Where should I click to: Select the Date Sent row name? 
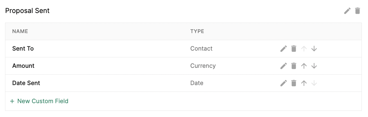click(26, 83)
